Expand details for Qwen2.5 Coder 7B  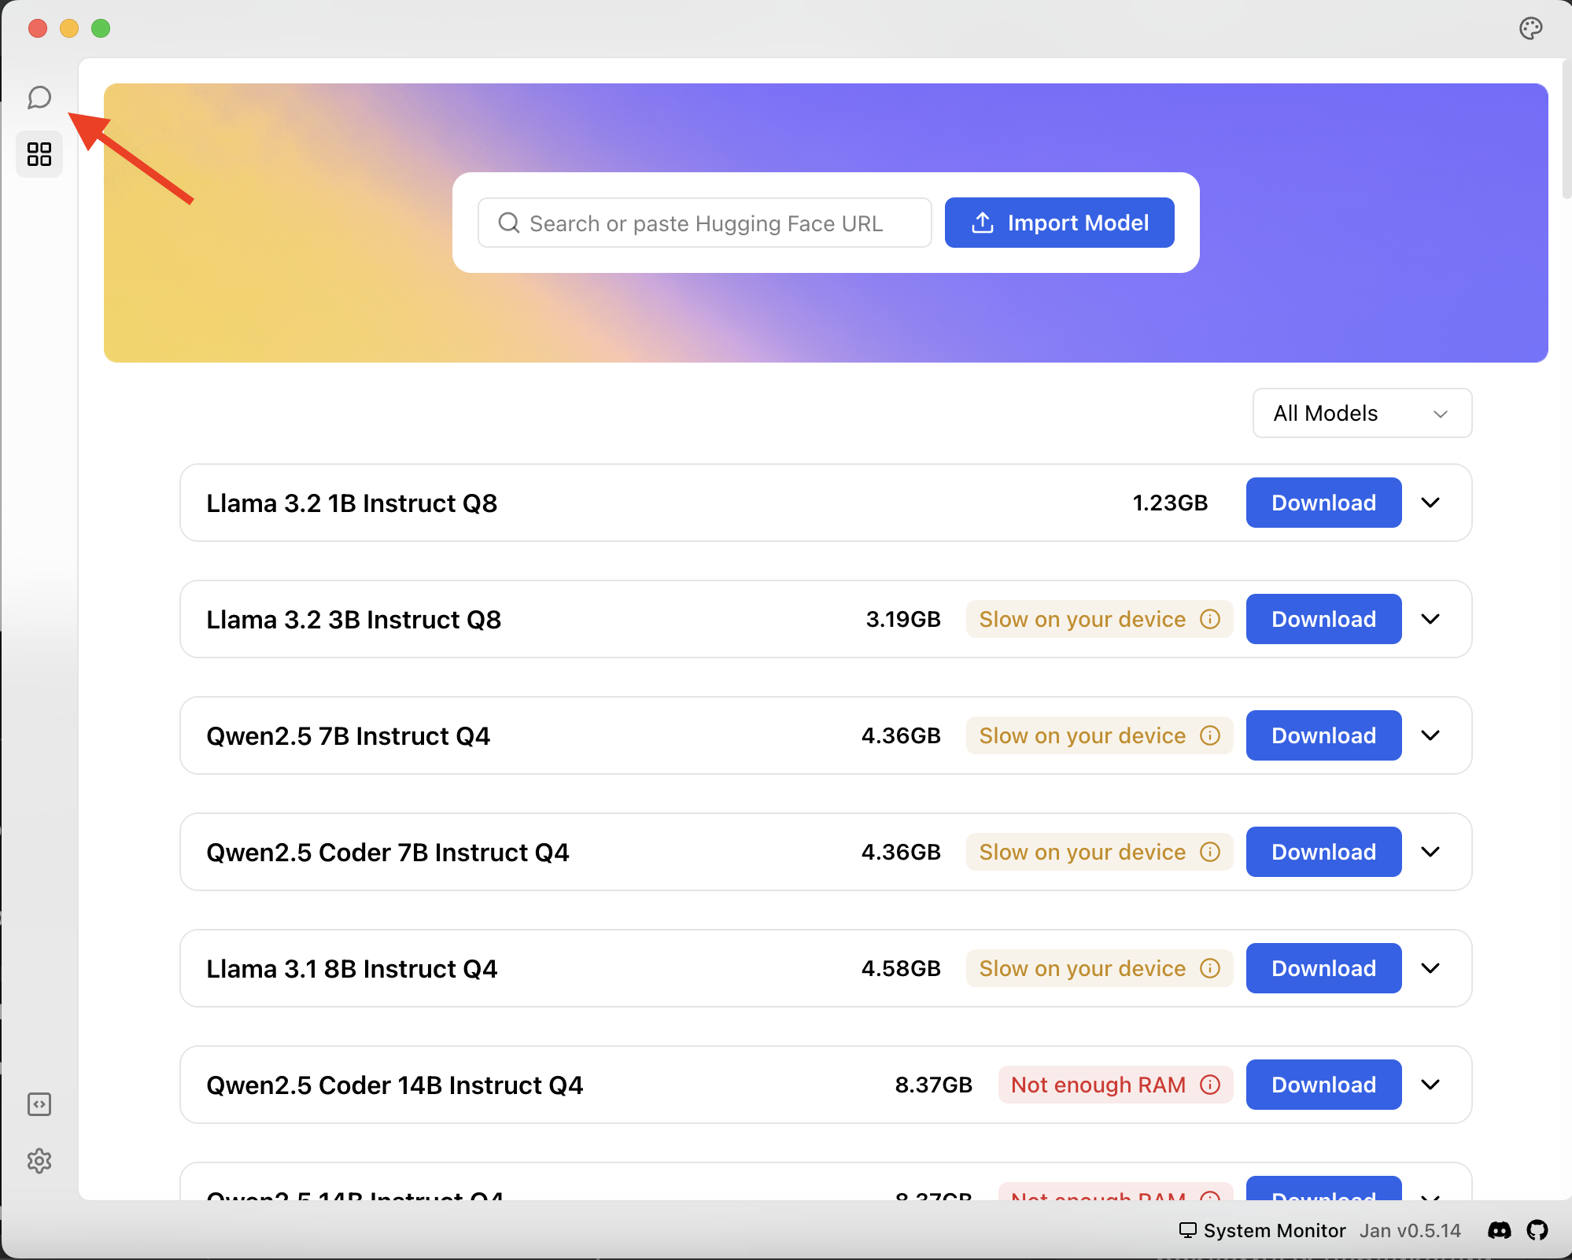(1430, 852)
